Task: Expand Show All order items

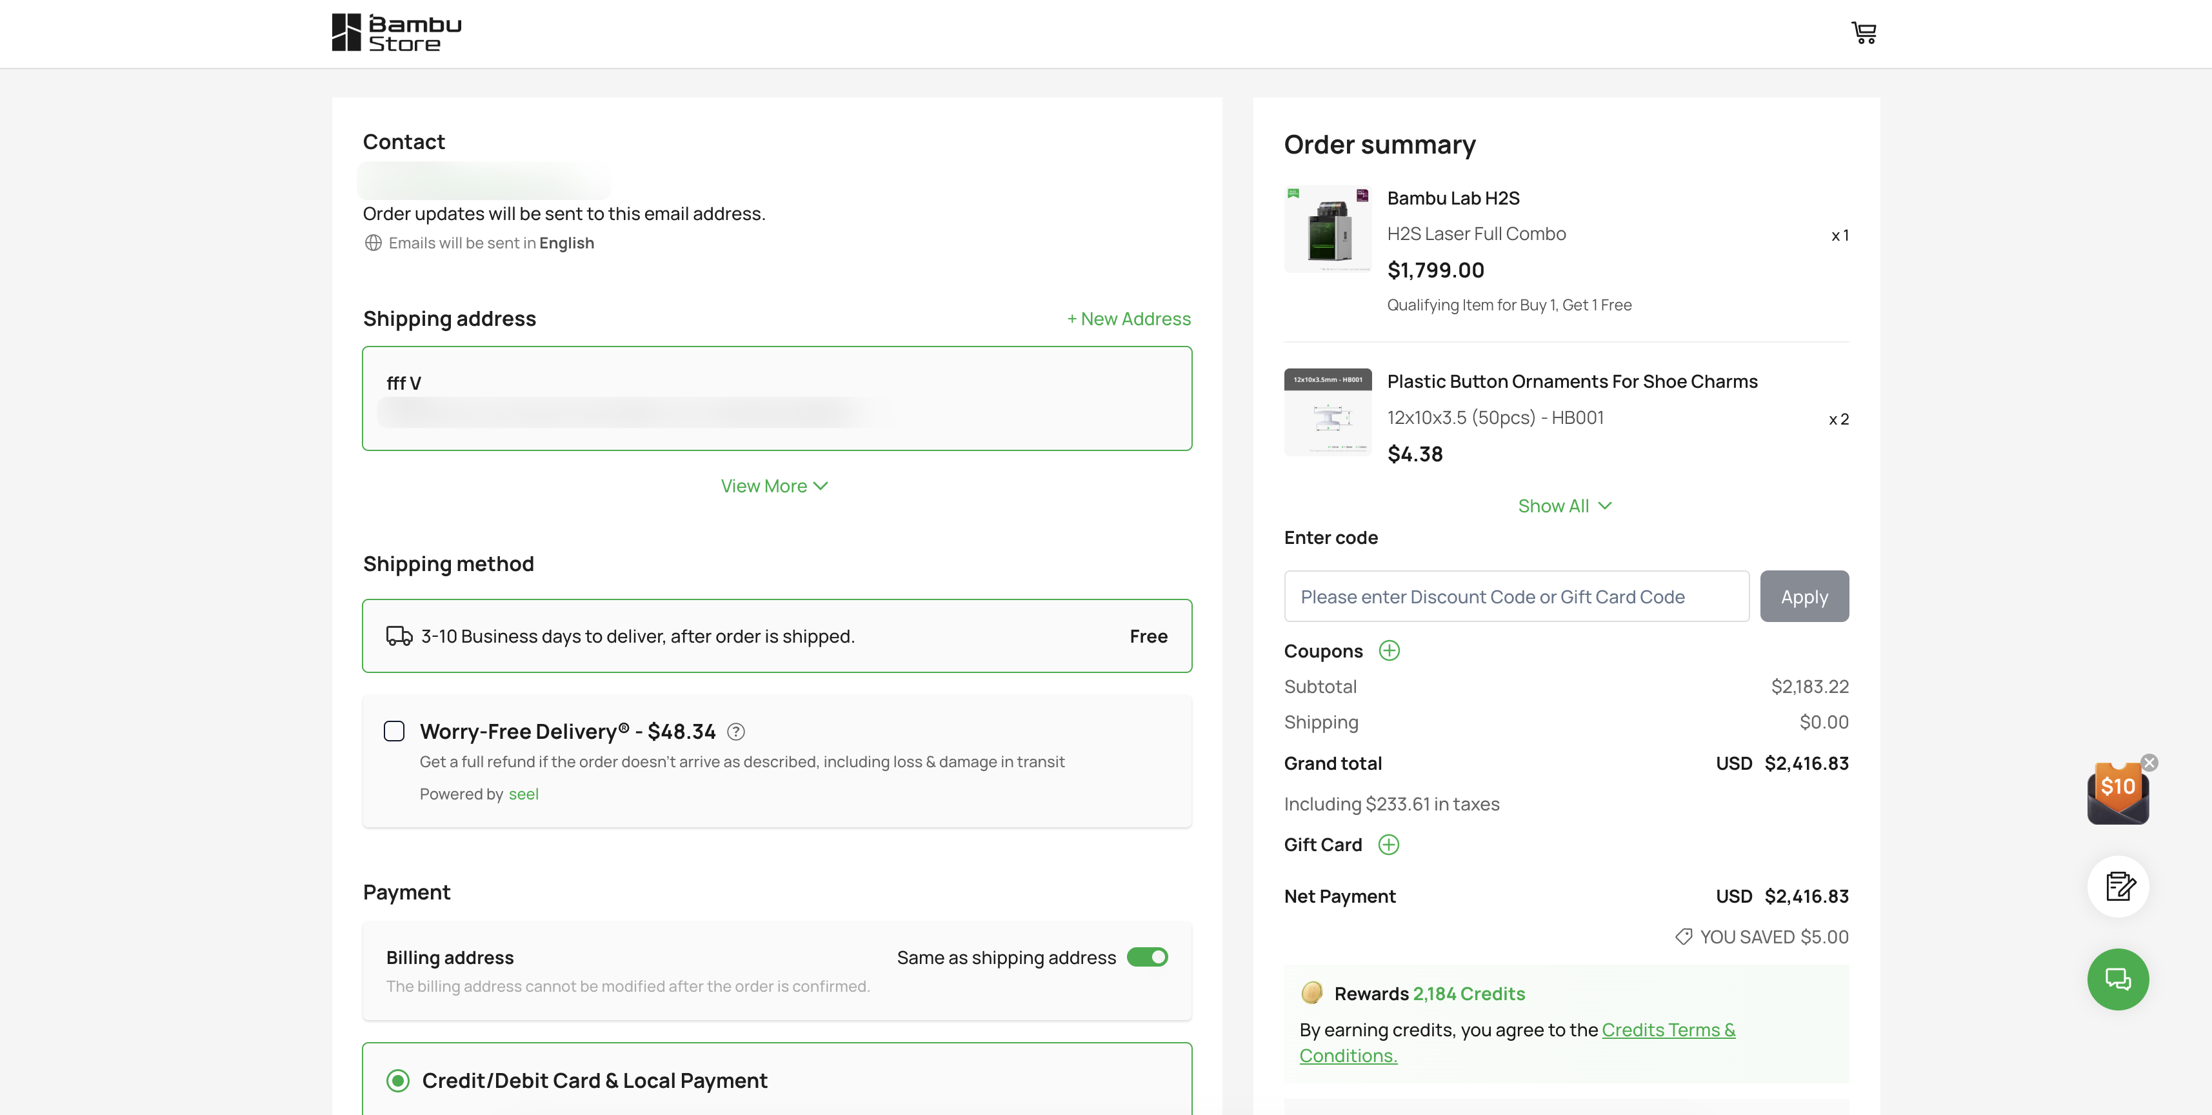Action: pyautogui.click(x=1566, y=506)
